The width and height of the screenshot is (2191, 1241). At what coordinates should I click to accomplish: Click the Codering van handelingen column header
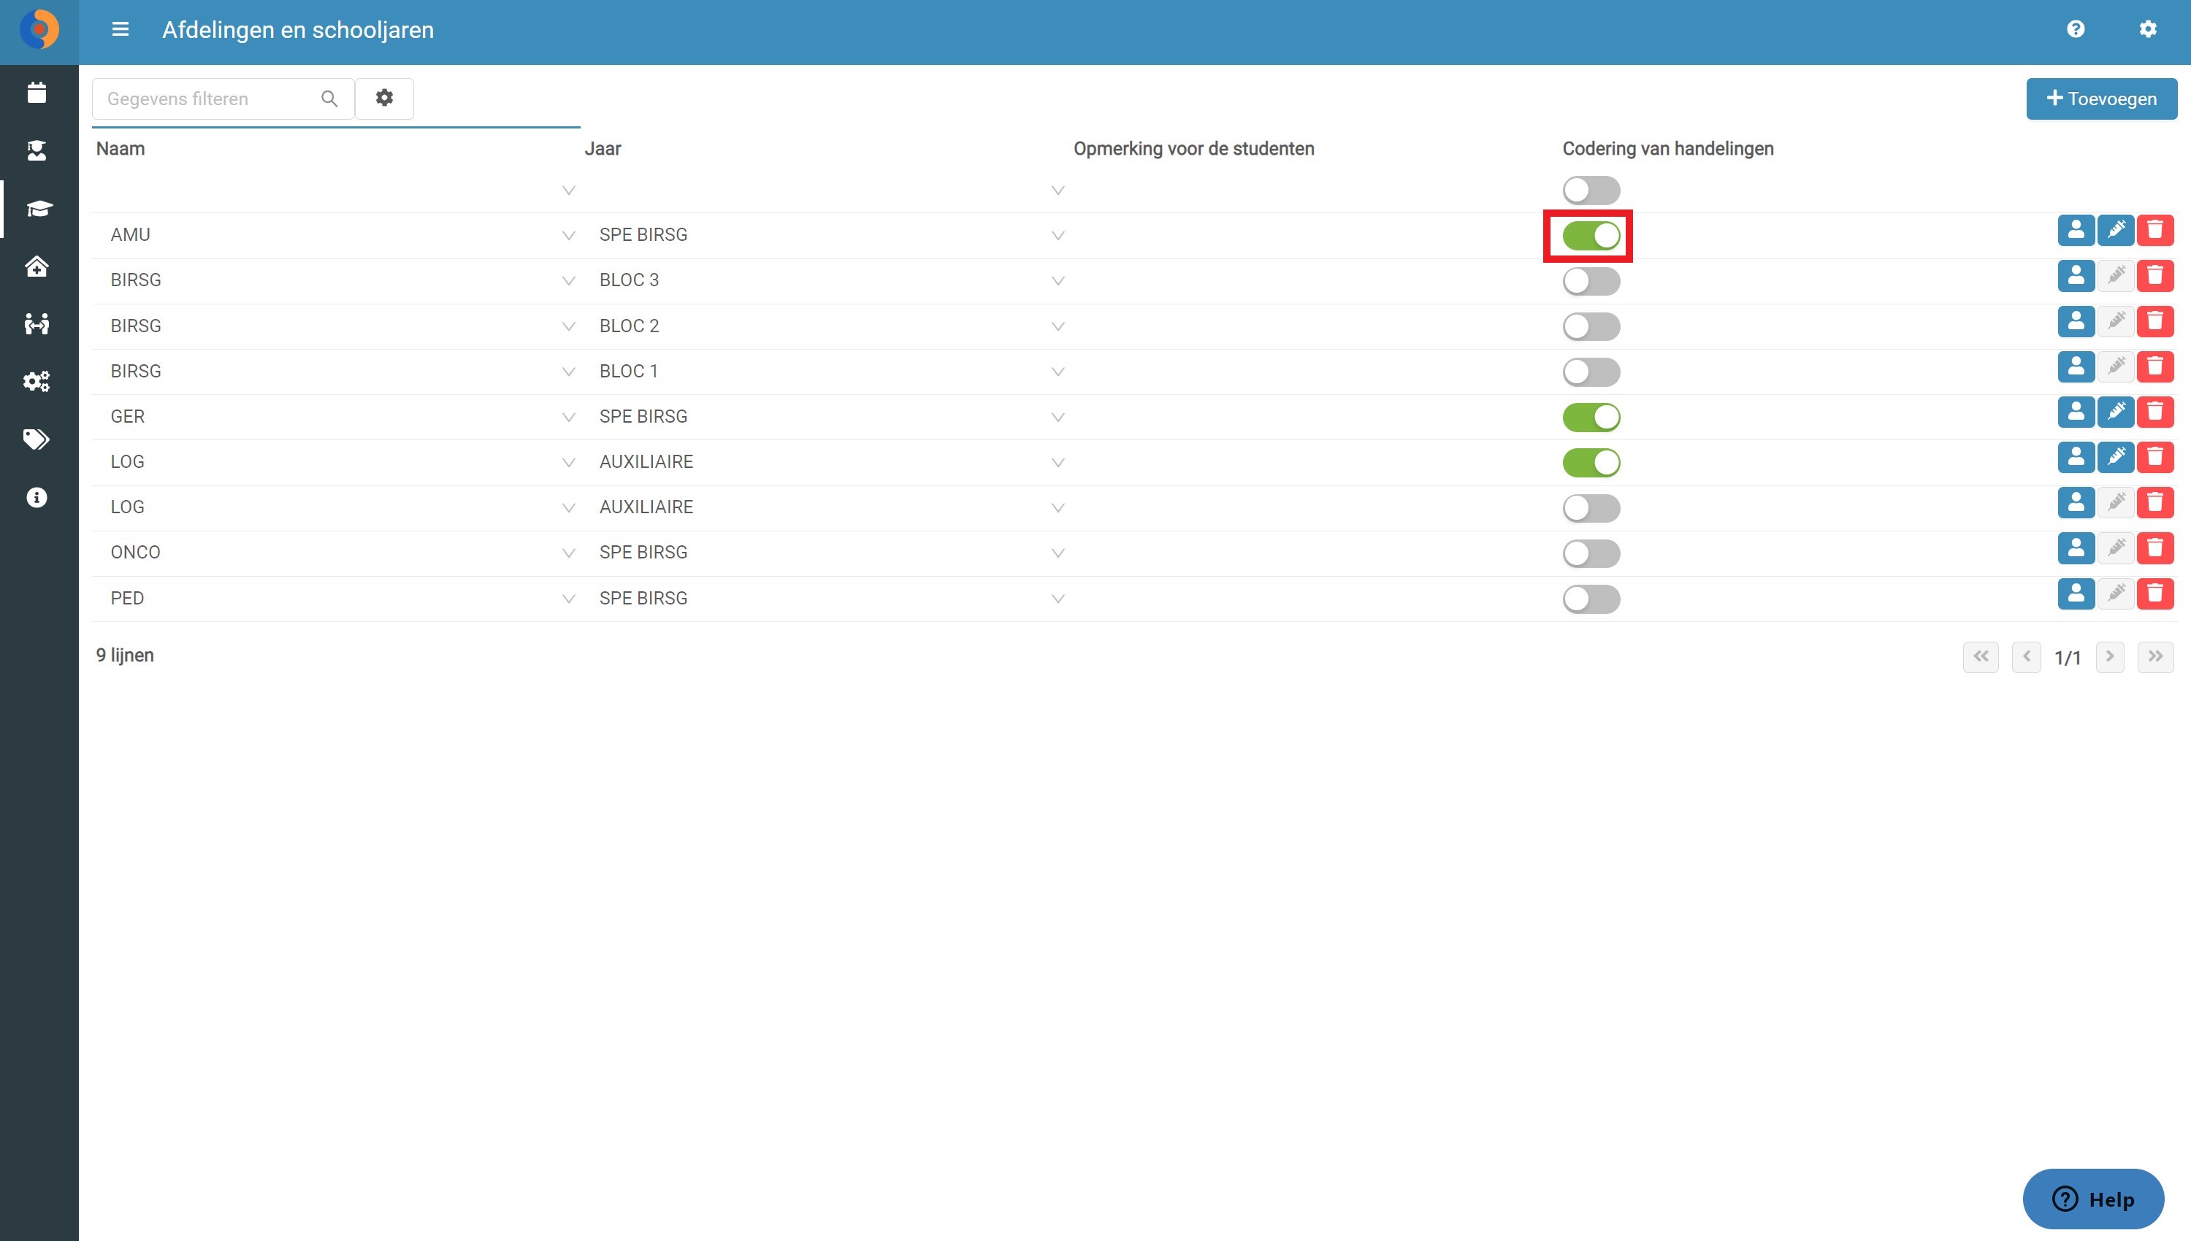(1667, 148)
